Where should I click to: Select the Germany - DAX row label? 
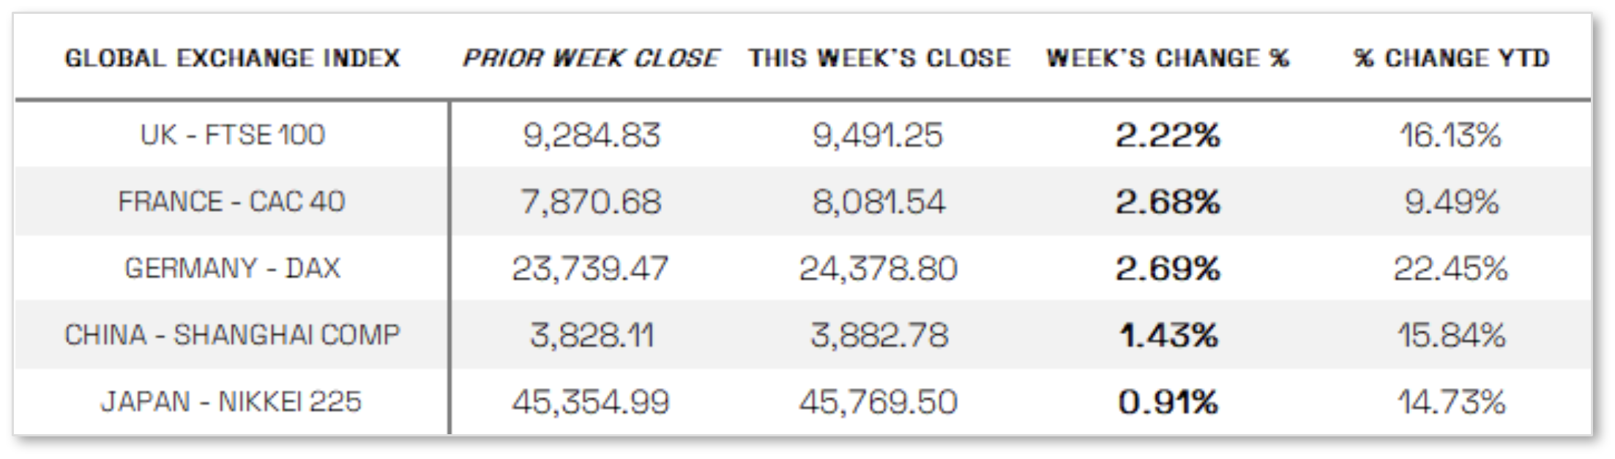click(232, 268)
